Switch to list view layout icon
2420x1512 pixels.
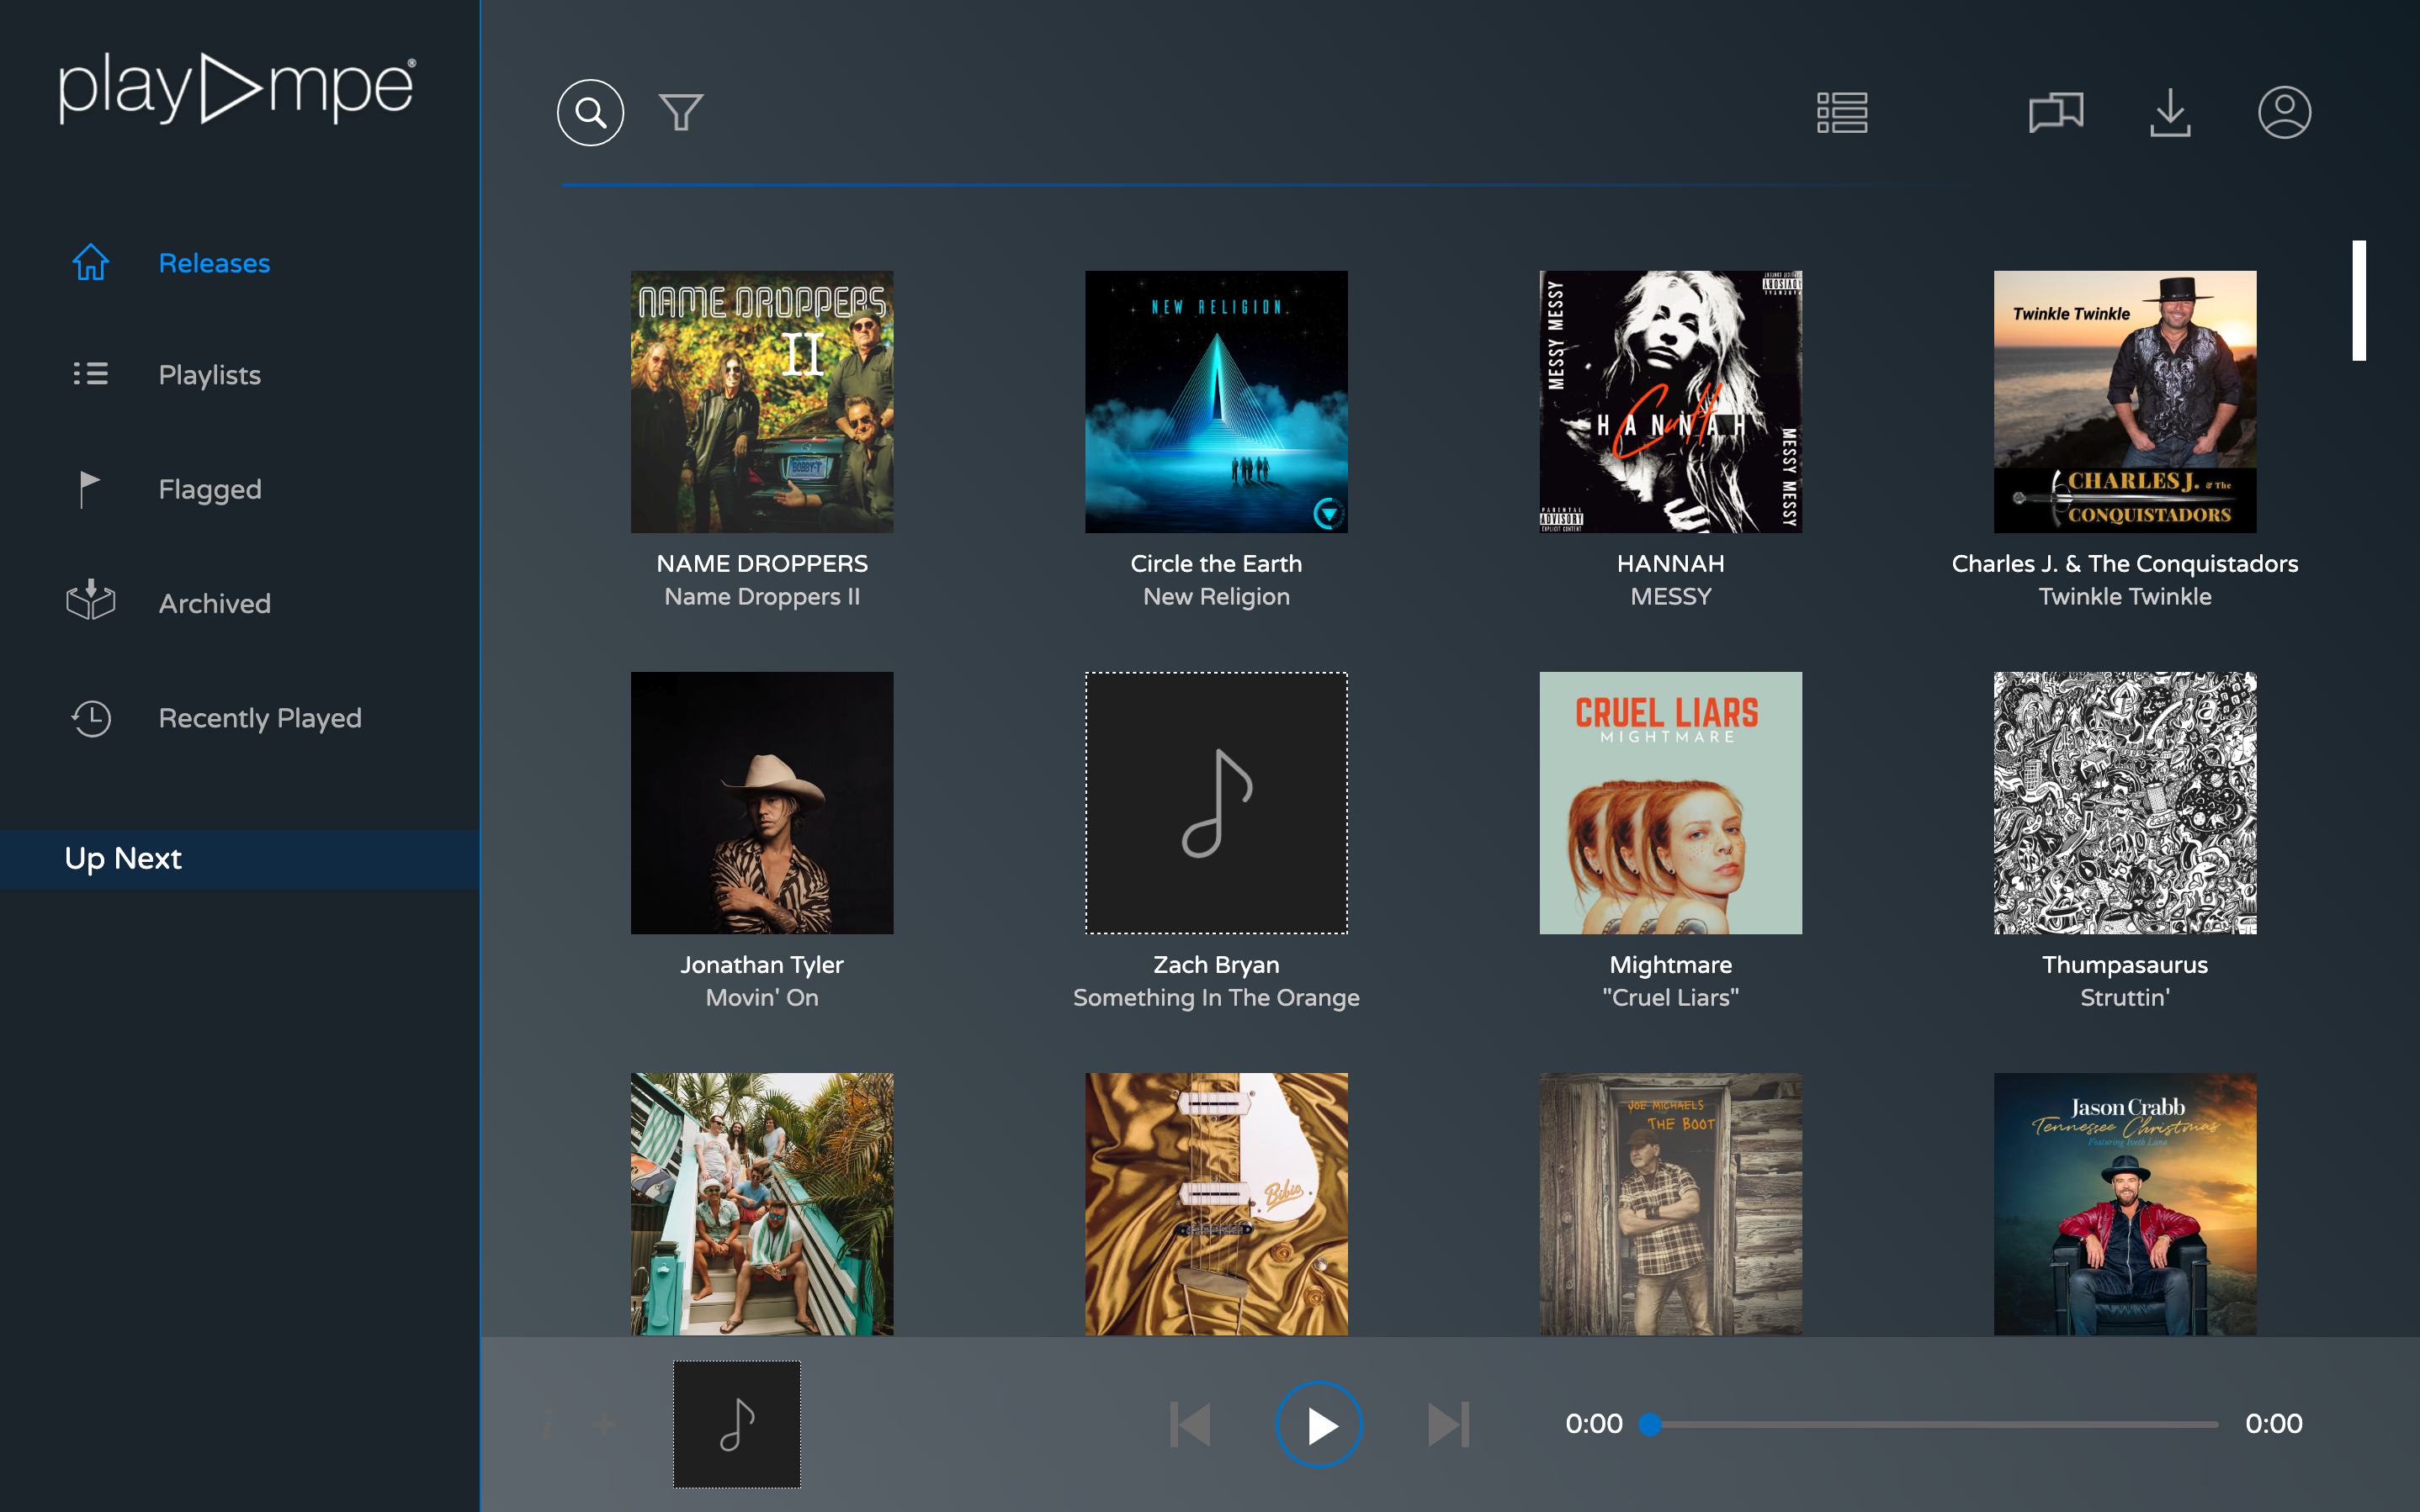[x=1842, y=112]
